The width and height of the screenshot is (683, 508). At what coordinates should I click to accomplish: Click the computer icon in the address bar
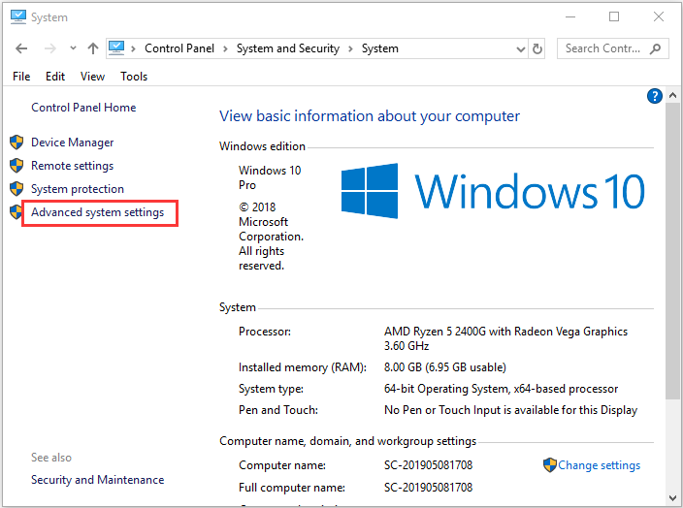point(116,48)
